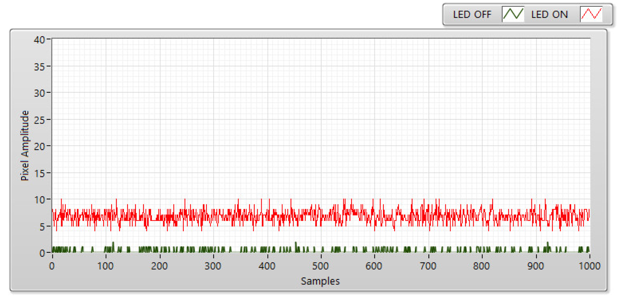Click the 100 value on x-axis
Image resolution: width=617 pixels, height=301 pixels.
pos(105,266)
